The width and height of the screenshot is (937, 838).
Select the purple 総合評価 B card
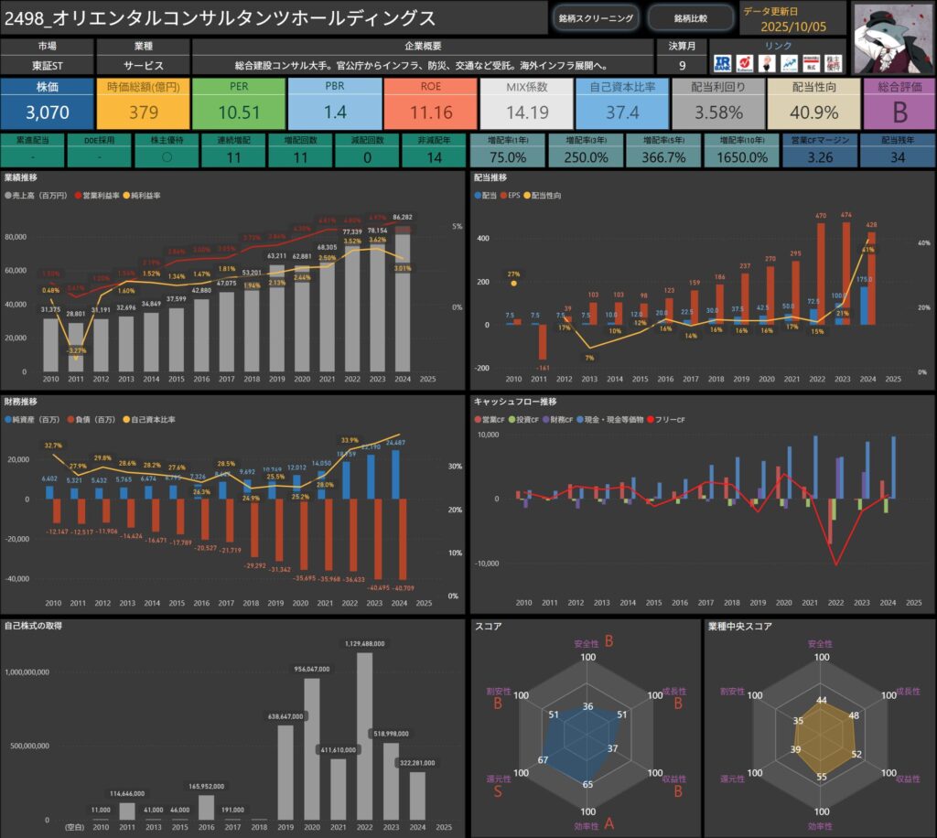click(x=899, y=103)
